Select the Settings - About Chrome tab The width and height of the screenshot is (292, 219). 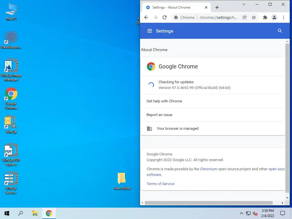point(177,7)
